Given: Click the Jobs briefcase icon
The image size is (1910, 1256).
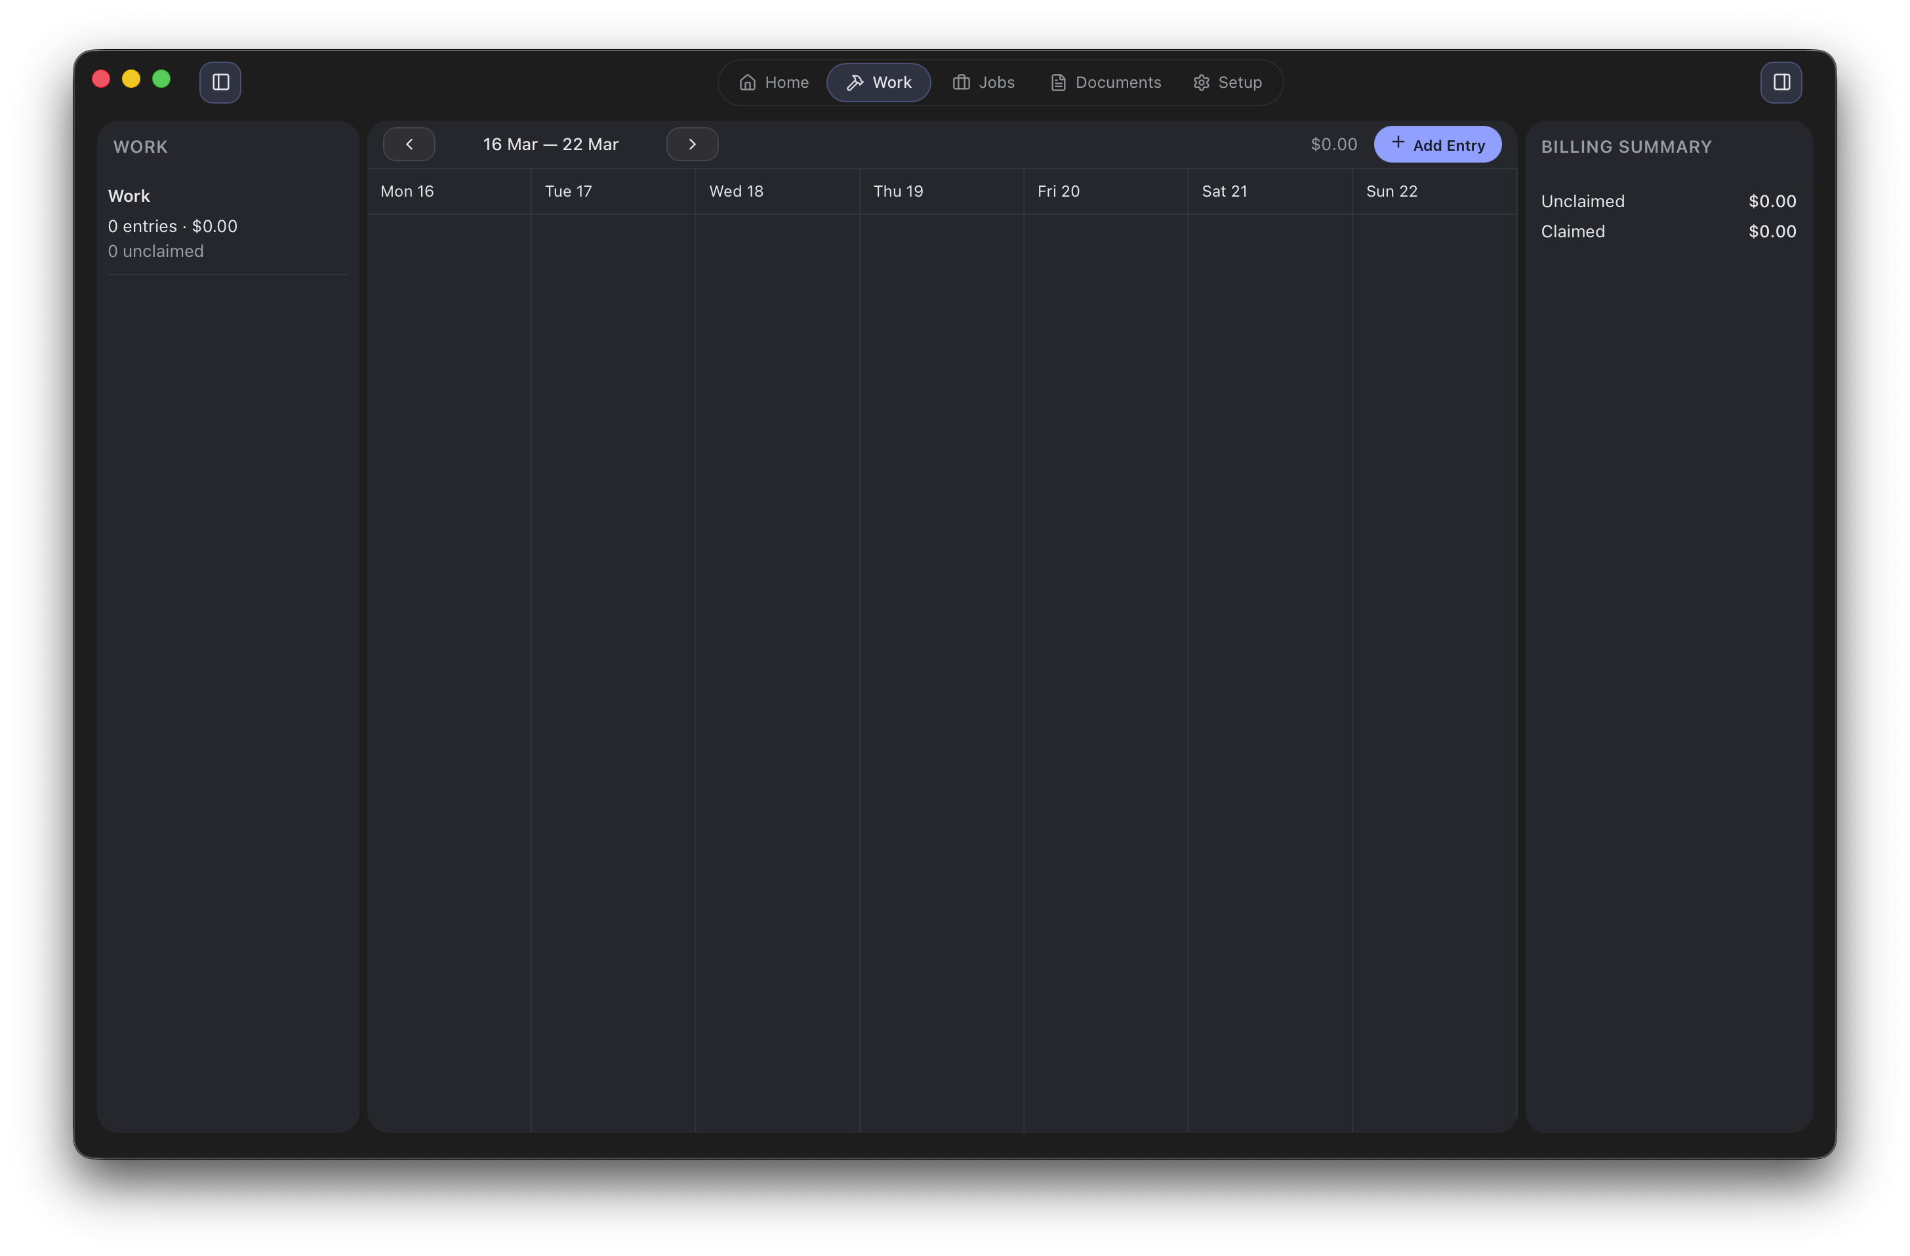Looking at the screenshot, I should point(961,83).
